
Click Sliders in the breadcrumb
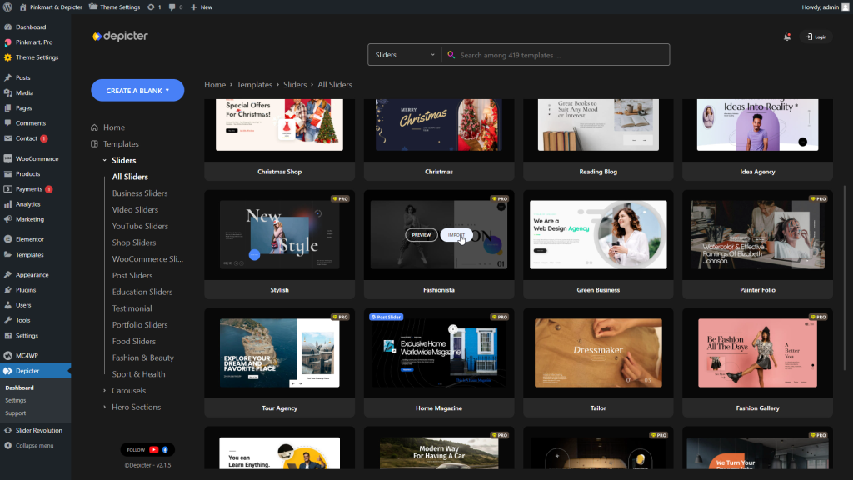295,85
